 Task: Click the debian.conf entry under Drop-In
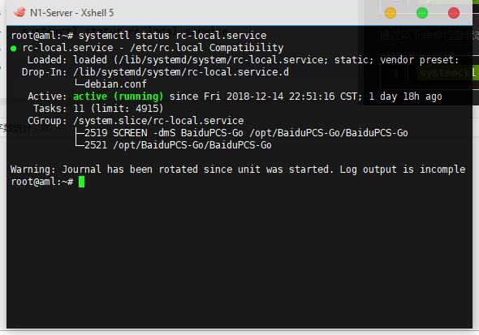click(115, 84)
